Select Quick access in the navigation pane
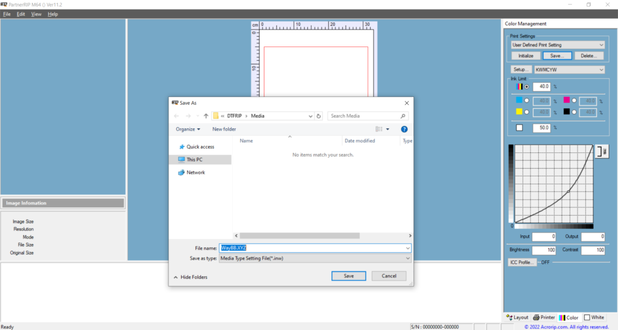The image size is (618, 330). pyautogui.click(x=182, y=147)
